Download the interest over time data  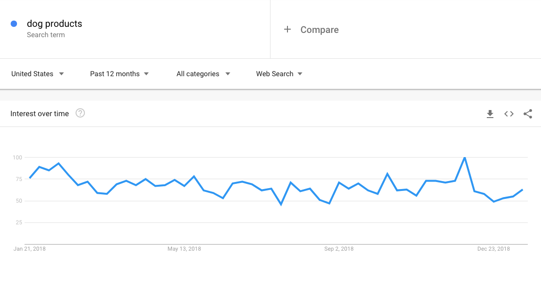pyautogui.click(x=490, y=114)
